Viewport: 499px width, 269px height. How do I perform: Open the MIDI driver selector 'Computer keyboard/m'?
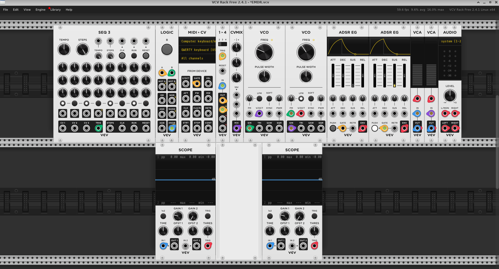pyautogui.click(x=197, y=41)
